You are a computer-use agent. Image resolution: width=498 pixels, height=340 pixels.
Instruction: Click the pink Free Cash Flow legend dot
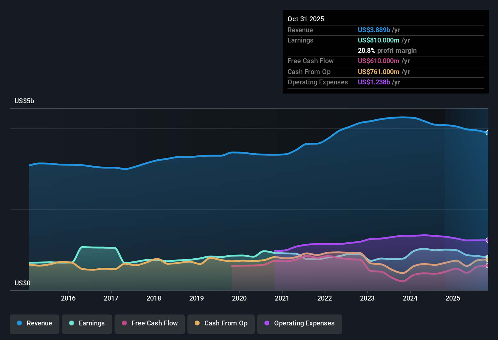(x=124, y=323)
